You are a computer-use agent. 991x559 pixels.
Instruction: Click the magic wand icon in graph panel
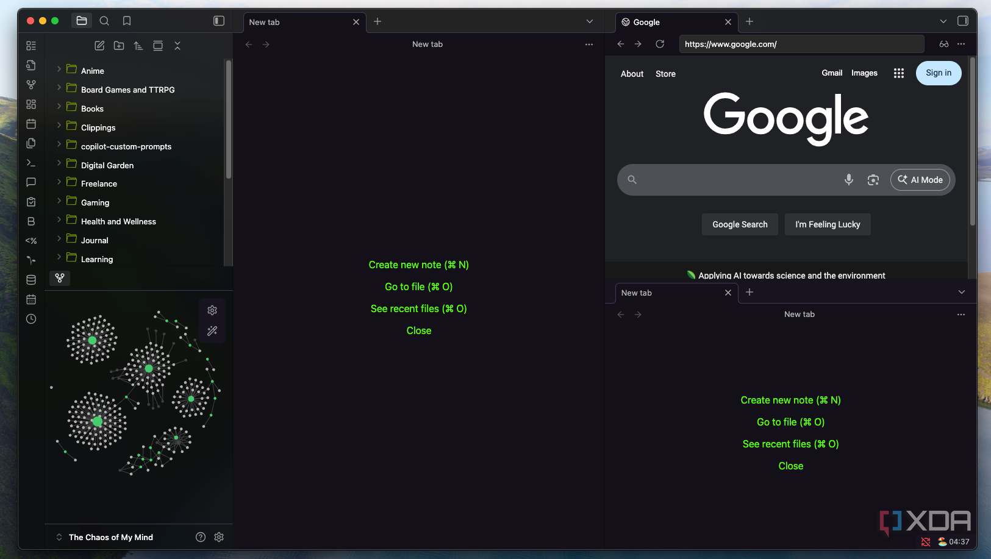(212, 331)
